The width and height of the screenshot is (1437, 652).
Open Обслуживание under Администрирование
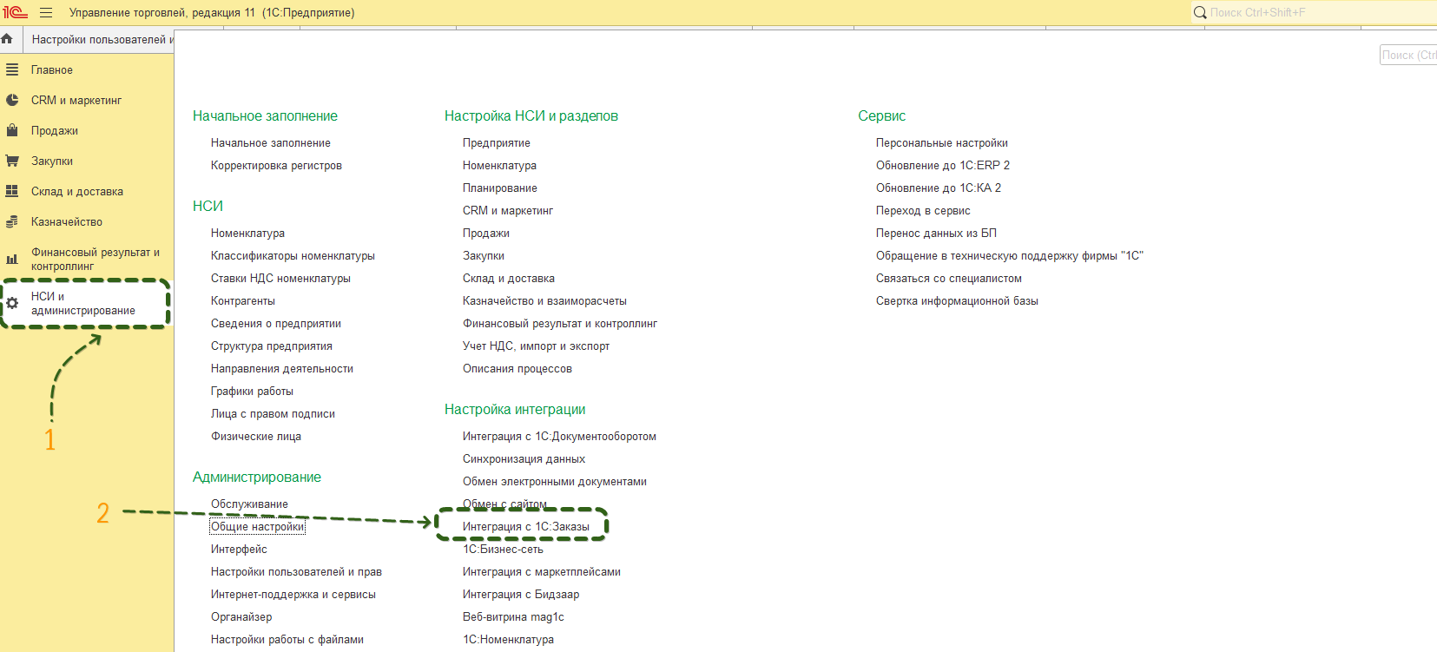(249, 504)
